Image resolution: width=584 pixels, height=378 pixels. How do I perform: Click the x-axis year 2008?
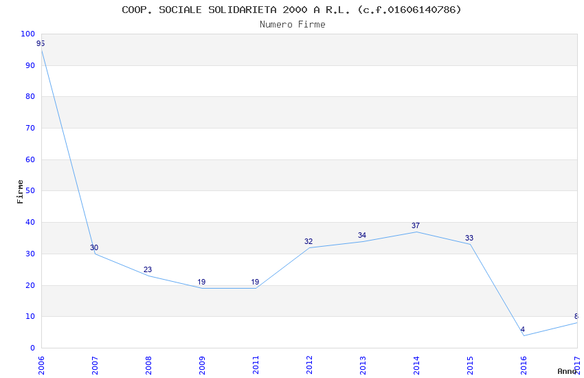tap(148, 366)
